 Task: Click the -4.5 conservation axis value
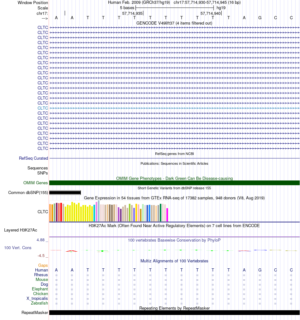pos(41,255)
